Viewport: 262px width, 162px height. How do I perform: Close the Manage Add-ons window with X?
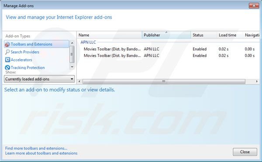coord(254,6)
